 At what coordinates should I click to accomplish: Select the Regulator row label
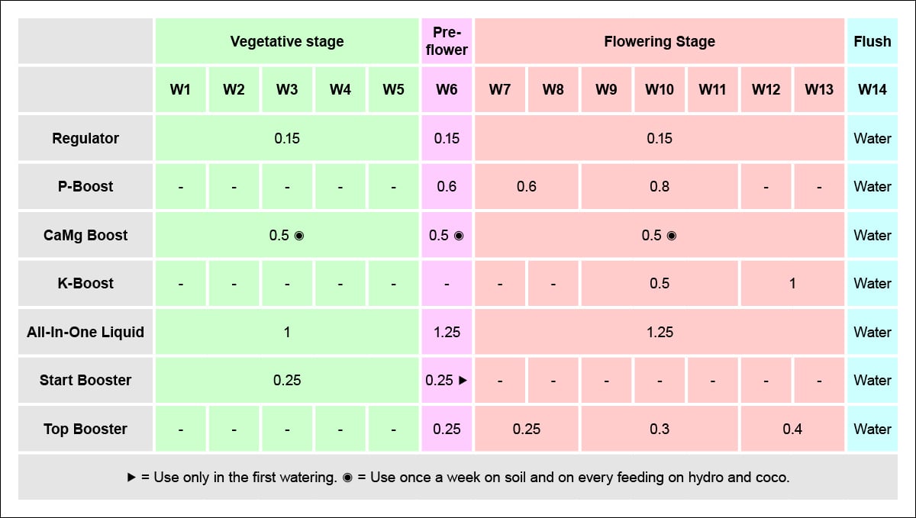(x=85, y=139)
